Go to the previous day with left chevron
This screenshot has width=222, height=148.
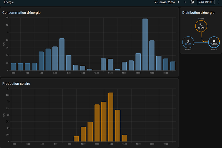click(178, 2)
